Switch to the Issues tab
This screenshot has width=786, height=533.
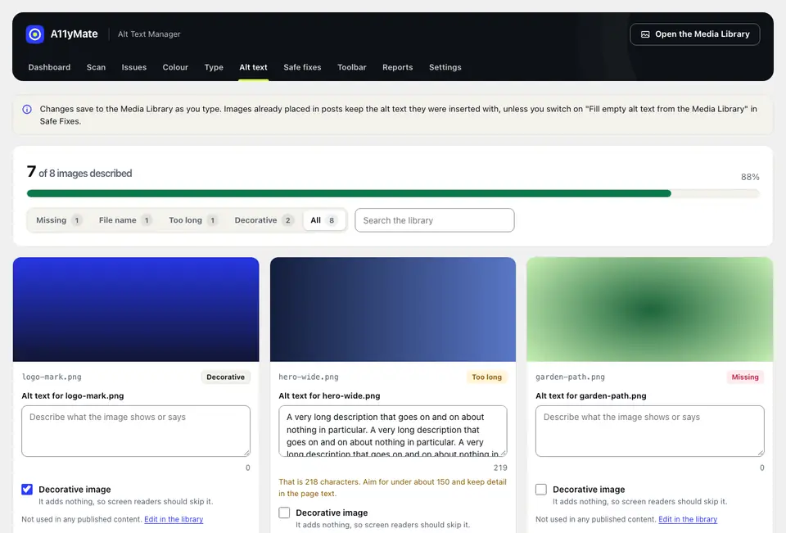pyautogui.click(x=133, y=67)
